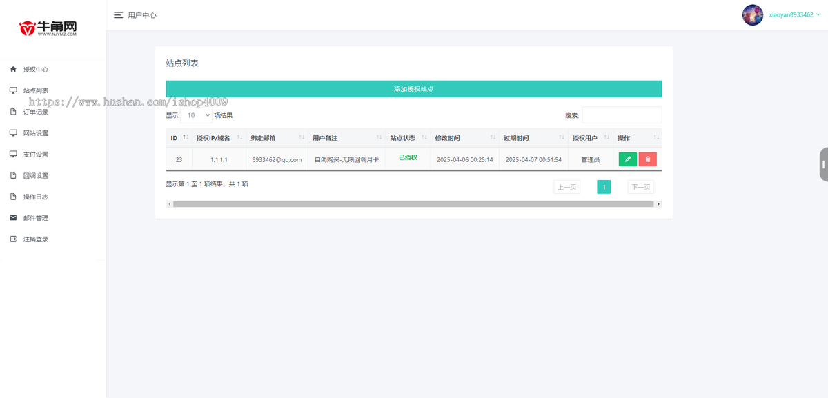The image size is (828, 398).
Task: Click the horizontal scrollbar track under the table
Action: pyautogui.click(x=413, y=204)
